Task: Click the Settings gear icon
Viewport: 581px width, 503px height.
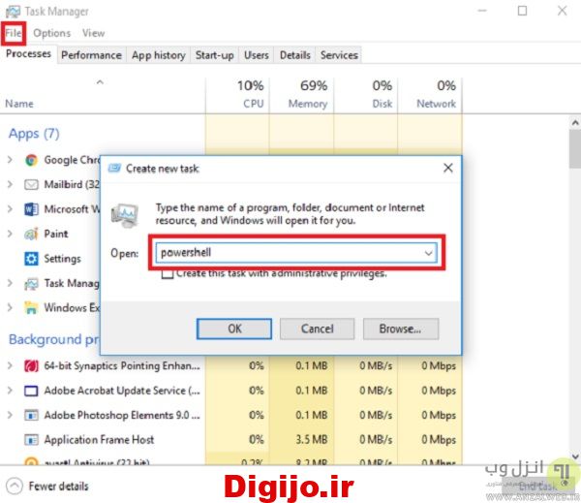Action: tap(31, 259)
